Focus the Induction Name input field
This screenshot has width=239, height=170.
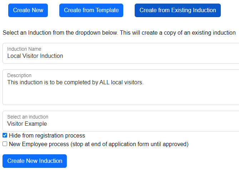121,53
